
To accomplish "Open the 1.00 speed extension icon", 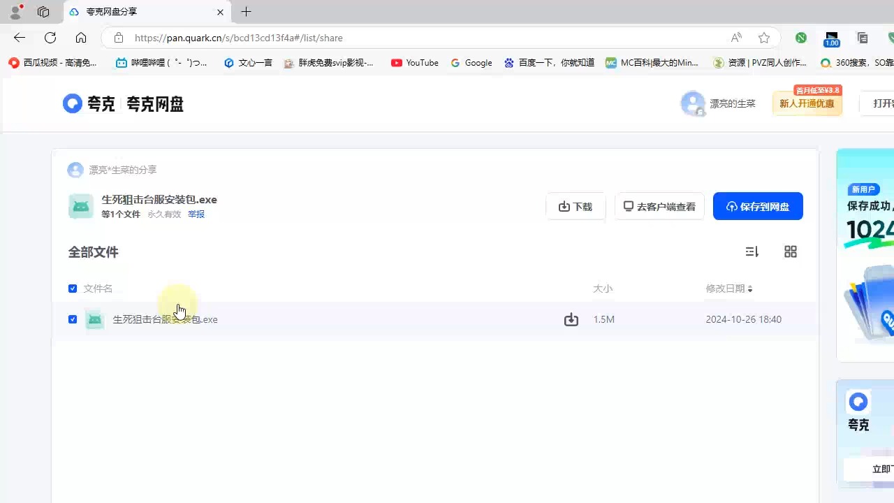I will tap(831, 38).
